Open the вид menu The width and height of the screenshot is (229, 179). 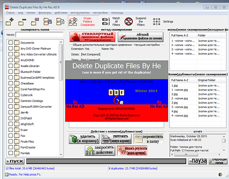click(21, 13)
